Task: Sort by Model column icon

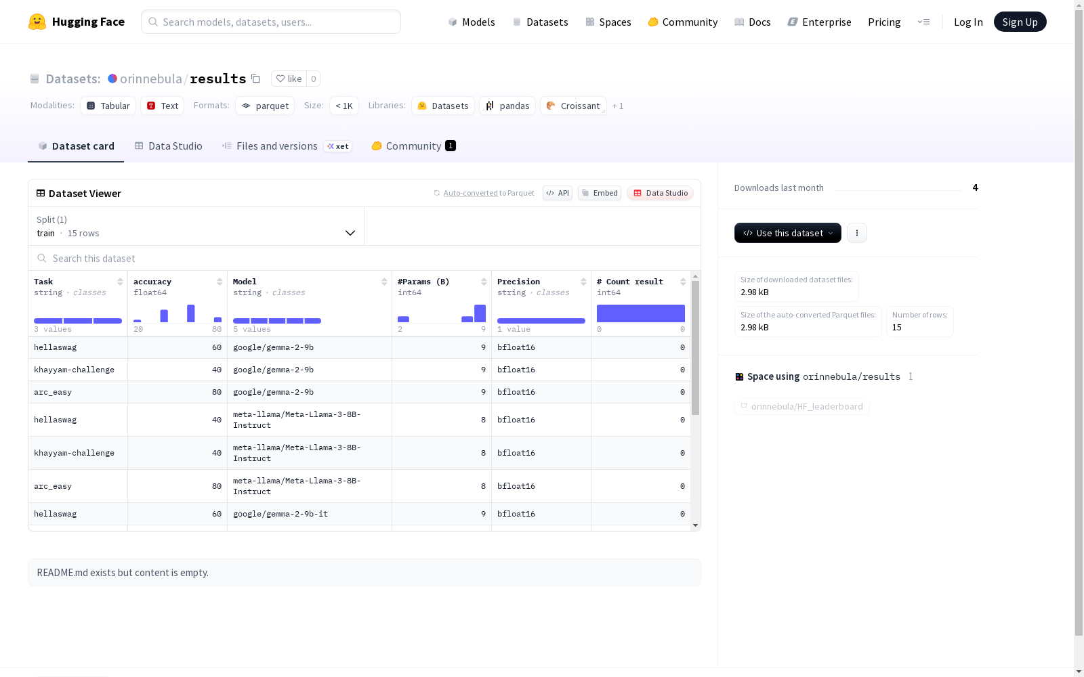Action: point(384,282)
